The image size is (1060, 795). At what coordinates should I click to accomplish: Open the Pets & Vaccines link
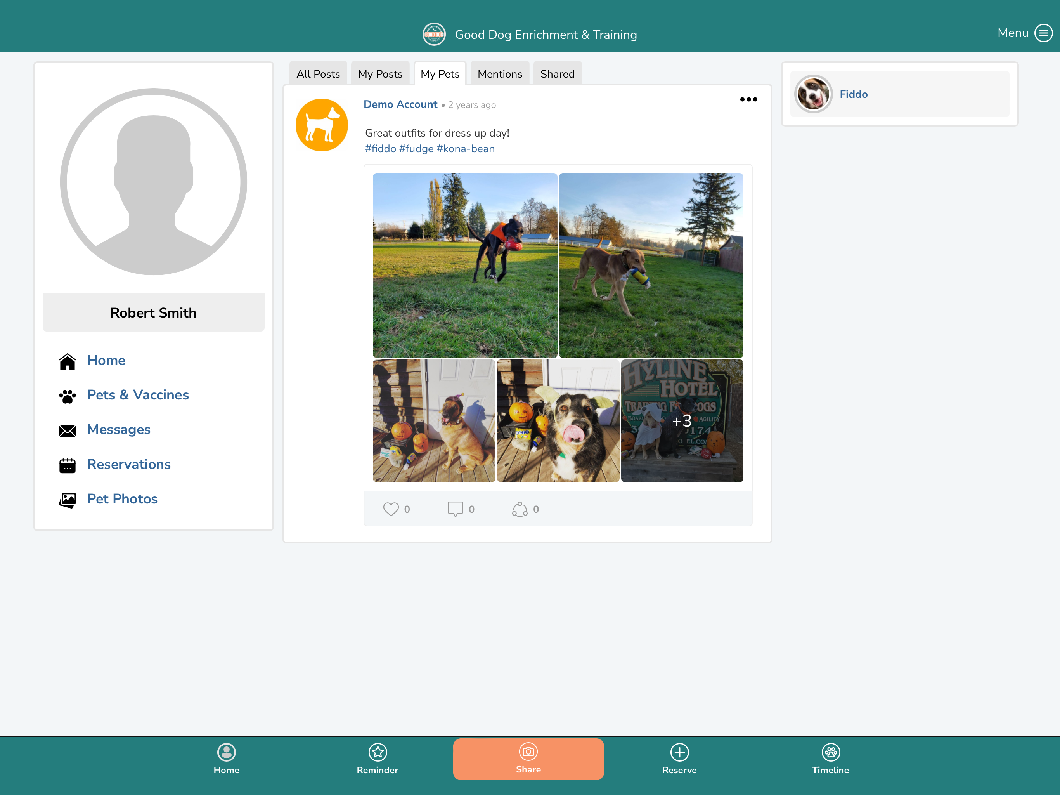[138, 395]
